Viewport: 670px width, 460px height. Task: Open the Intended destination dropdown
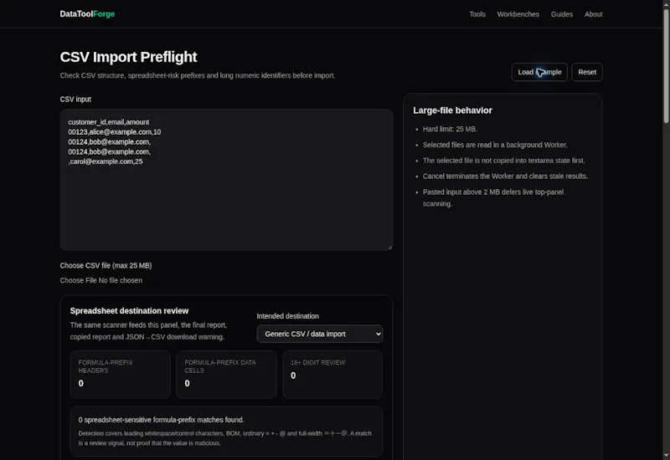(320, 334)
